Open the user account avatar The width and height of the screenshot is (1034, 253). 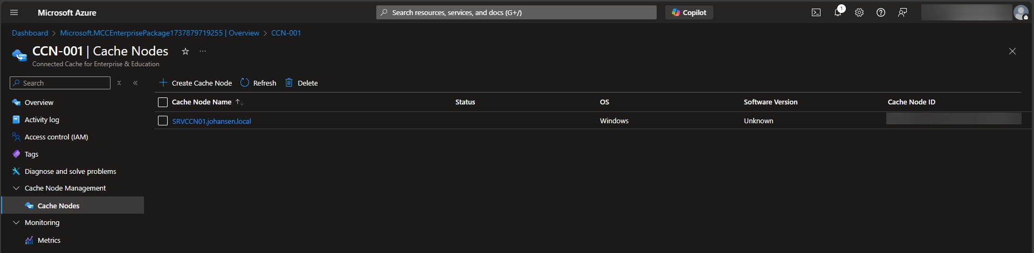coord(1021,12)
